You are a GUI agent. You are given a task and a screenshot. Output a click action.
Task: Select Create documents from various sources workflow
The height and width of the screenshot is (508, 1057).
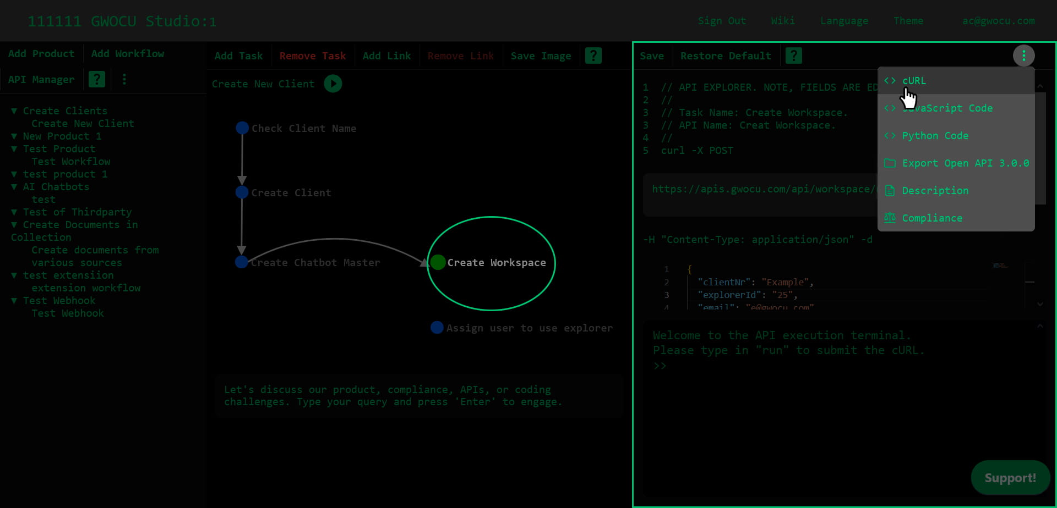pyautogui.click(x=95, y=256)
